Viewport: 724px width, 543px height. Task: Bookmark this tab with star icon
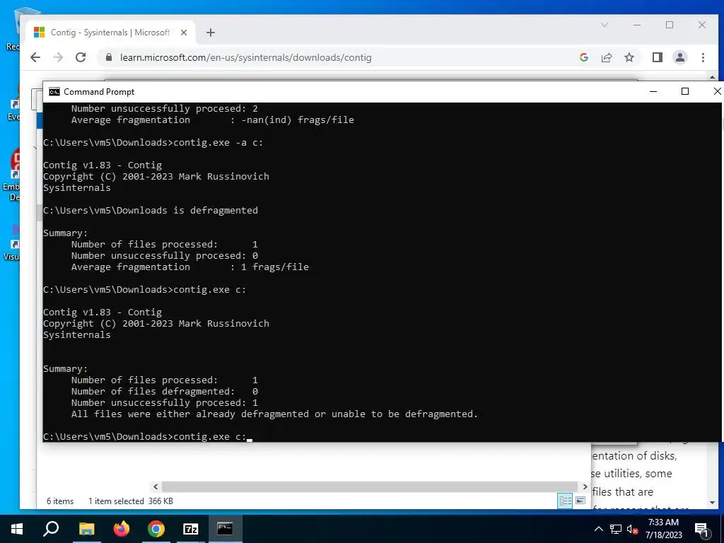pyautogui.click(x=629, y=57)
